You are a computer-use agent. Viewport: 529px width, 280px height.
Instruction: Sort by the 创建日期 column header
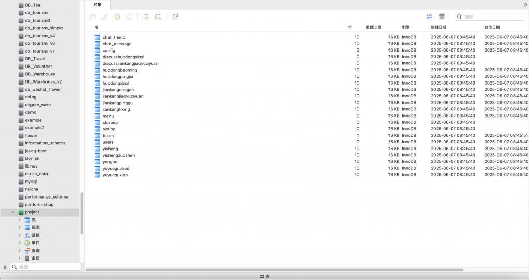[x=439, y=27]
